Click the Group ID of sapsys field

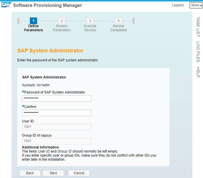point(57,141)
